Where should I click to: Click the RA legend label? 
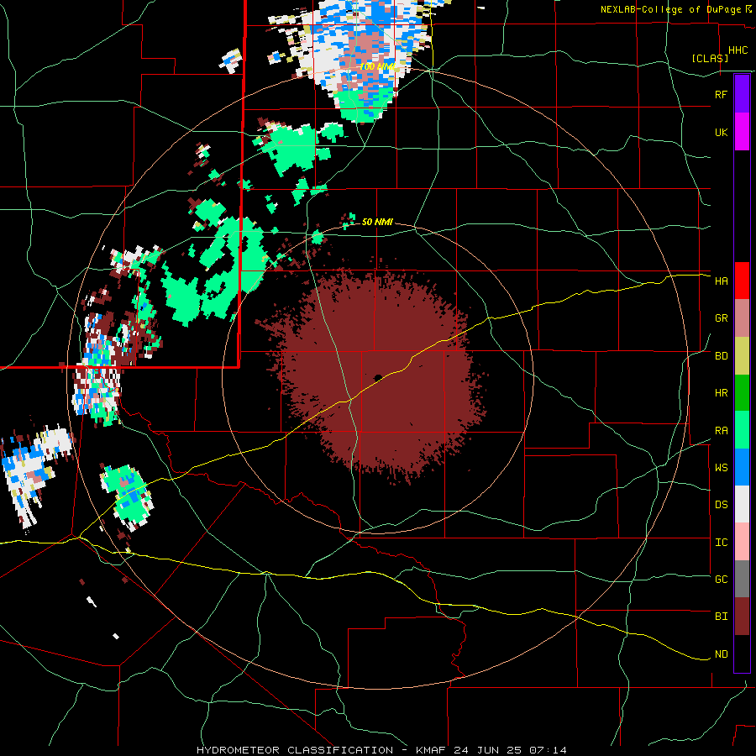click(x=722, y=431)
